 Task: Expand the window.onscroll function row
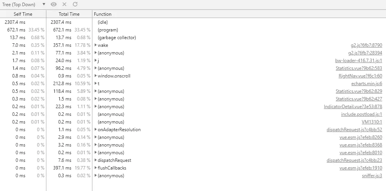96,76
